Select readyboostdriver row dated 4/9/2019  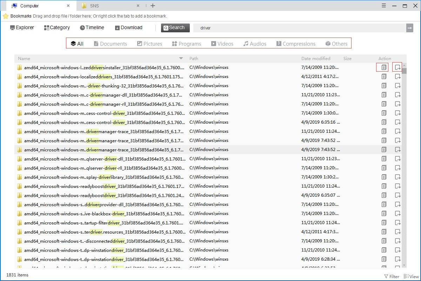coord(208,195)
